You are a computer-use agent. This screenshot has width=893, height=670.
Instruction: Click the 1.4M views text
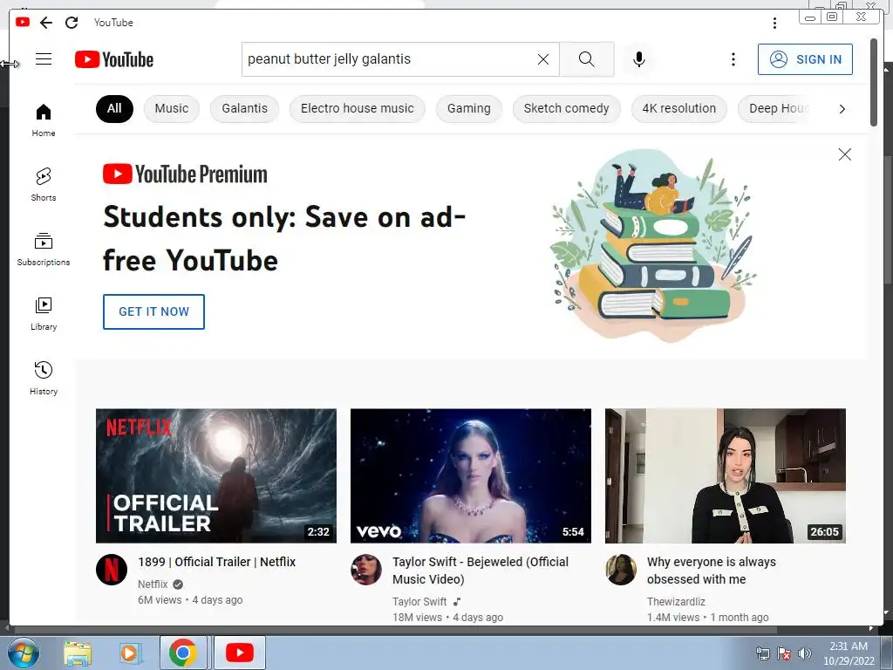point(673,617)
